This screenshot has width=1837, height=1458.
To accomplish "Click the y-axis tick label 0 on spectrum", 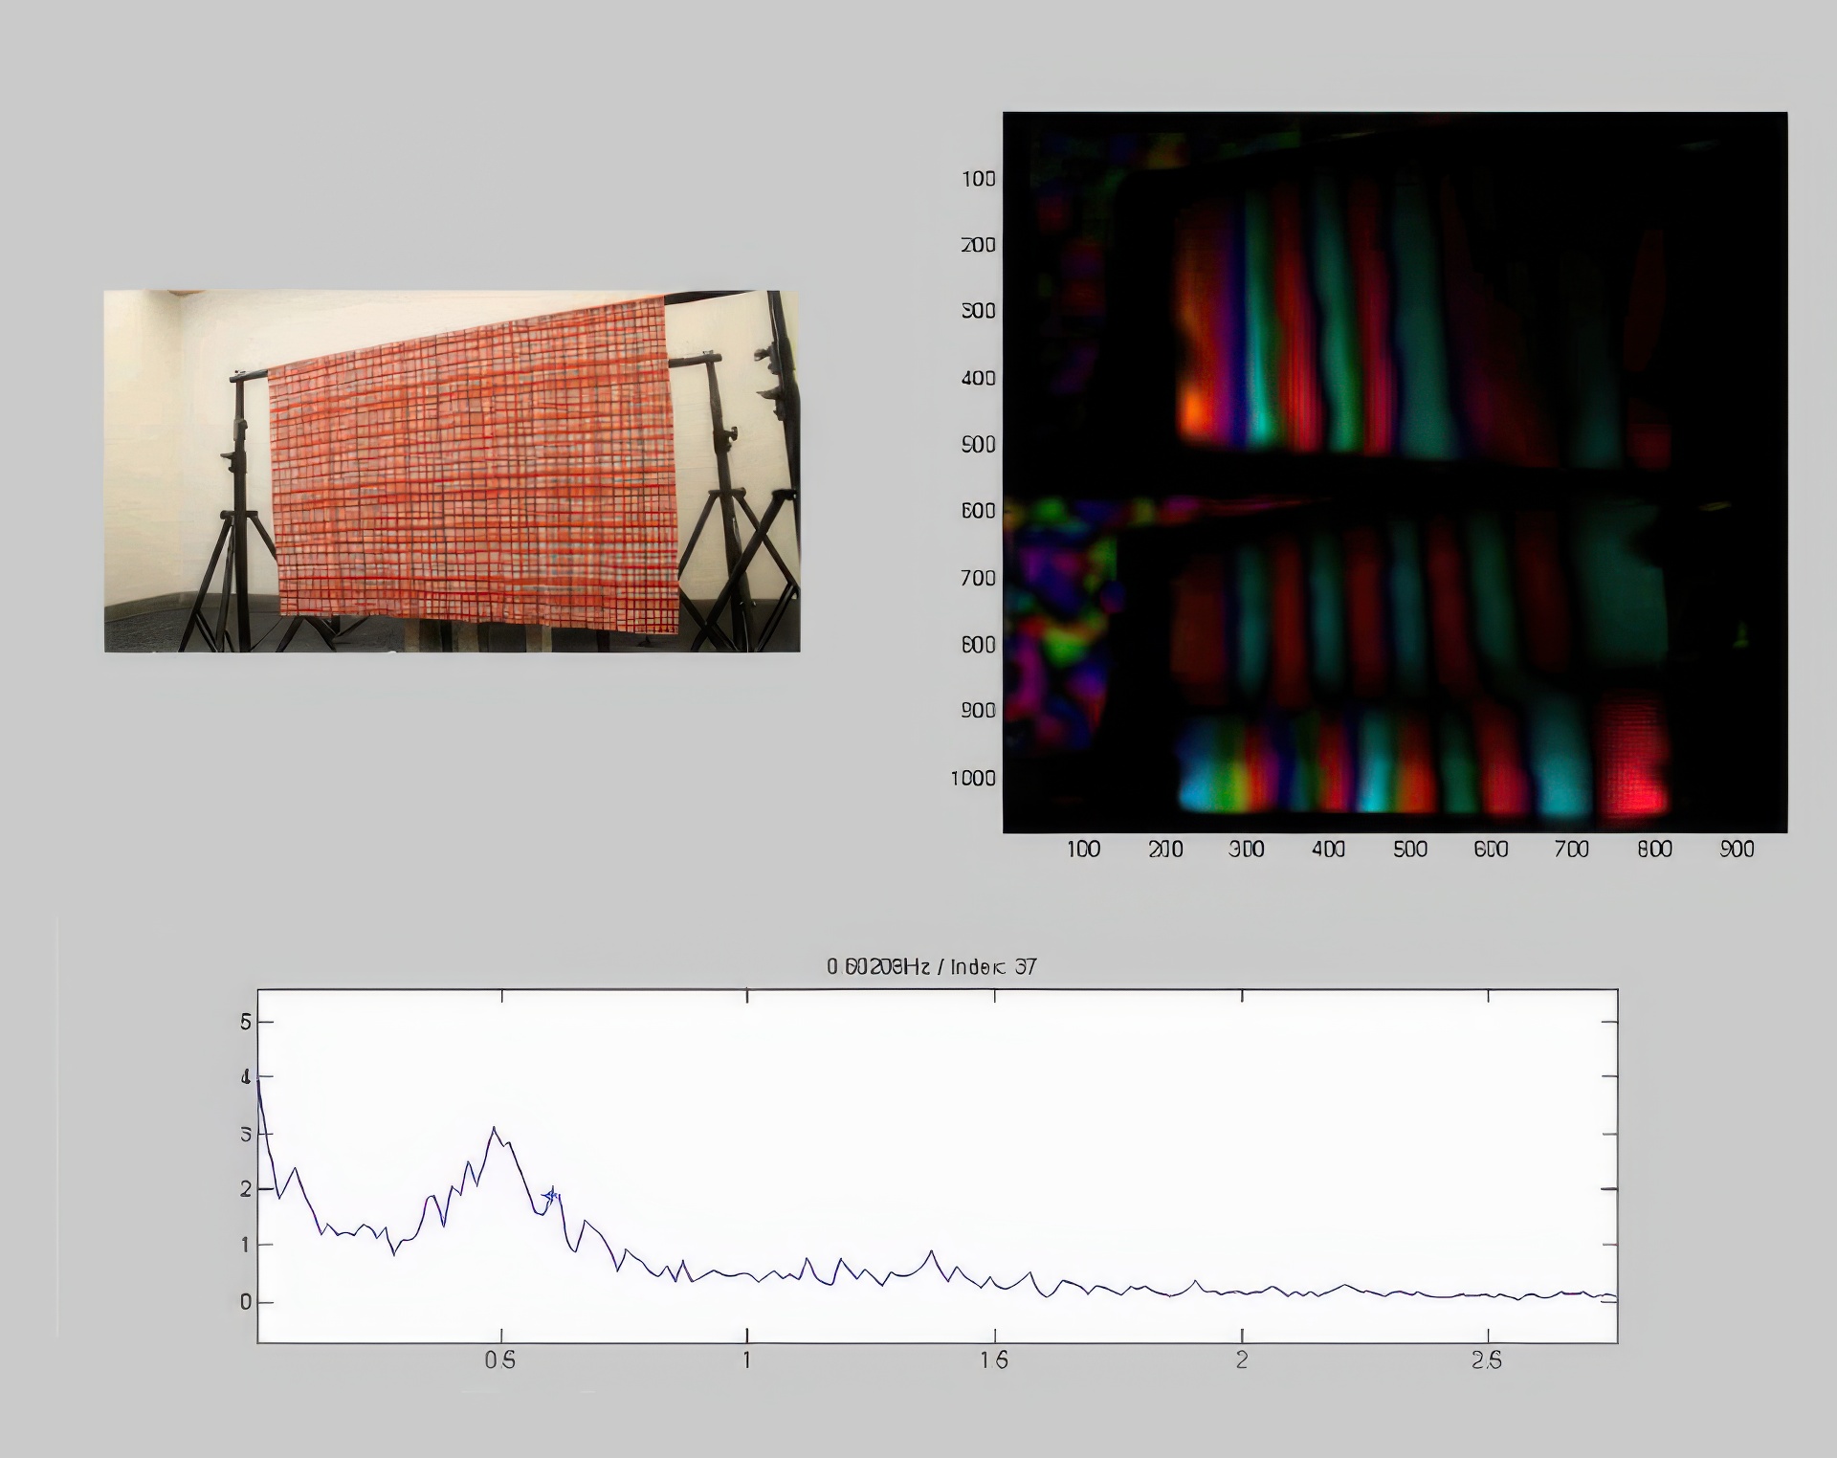I will click(245, 1302).
